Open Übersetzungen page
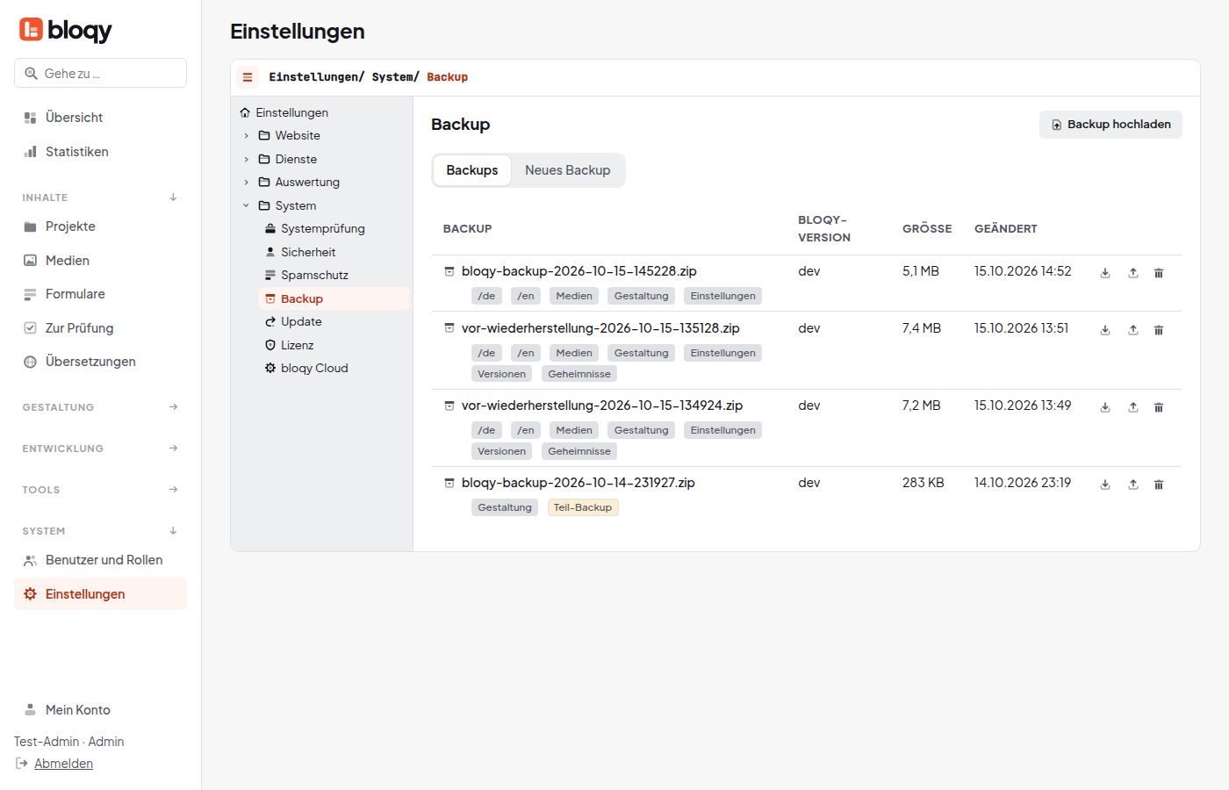This screenshot has width=1229, height=790. [x=100, y=362]
